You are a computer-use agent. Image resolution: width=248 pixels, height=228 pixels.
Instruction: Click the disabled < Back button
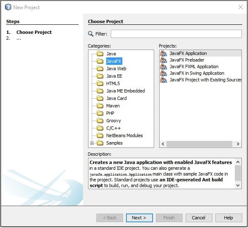click(x=110, y=218)
